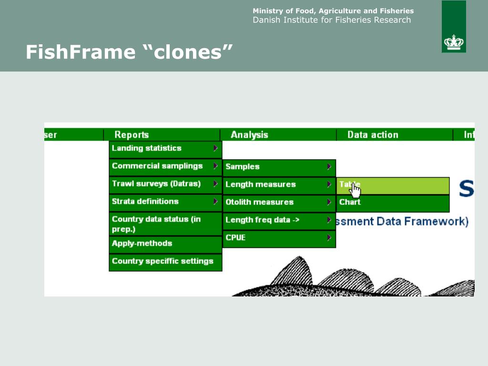488x366 pixels.
Task: Select Length measures submenu item
Action: [279, 186]
